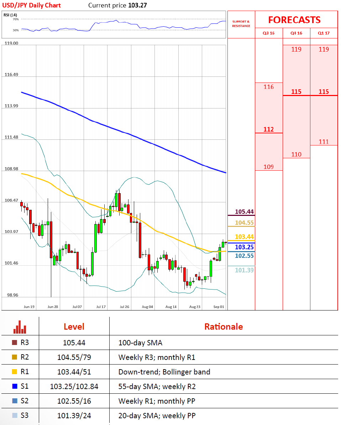Image resolution: width=341 pixels, height=425 pixels.
Task: Click the Aug 04 date axis label
Action: pos(147,307)
